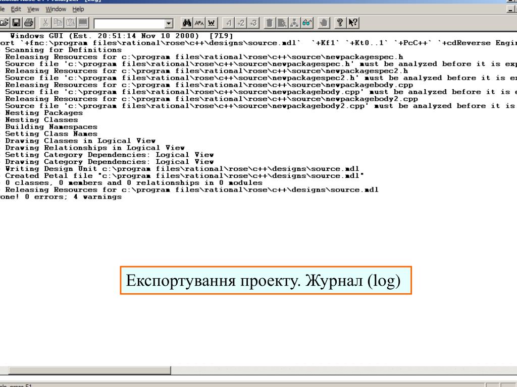Click the Print icon
517x387 pixels.
click(29, 23)
